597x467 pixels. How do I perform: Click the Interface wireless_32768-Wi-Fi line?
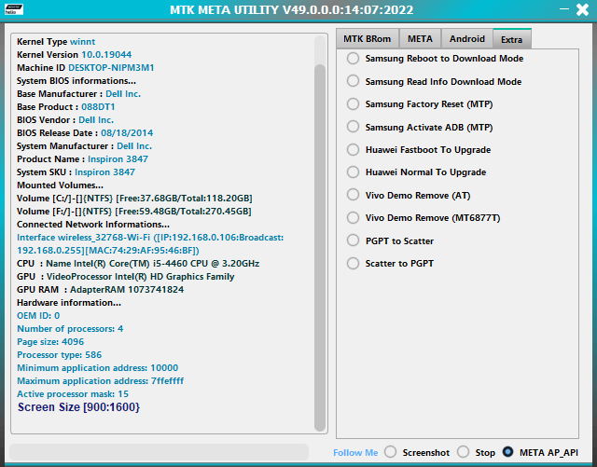coord(150,244)
